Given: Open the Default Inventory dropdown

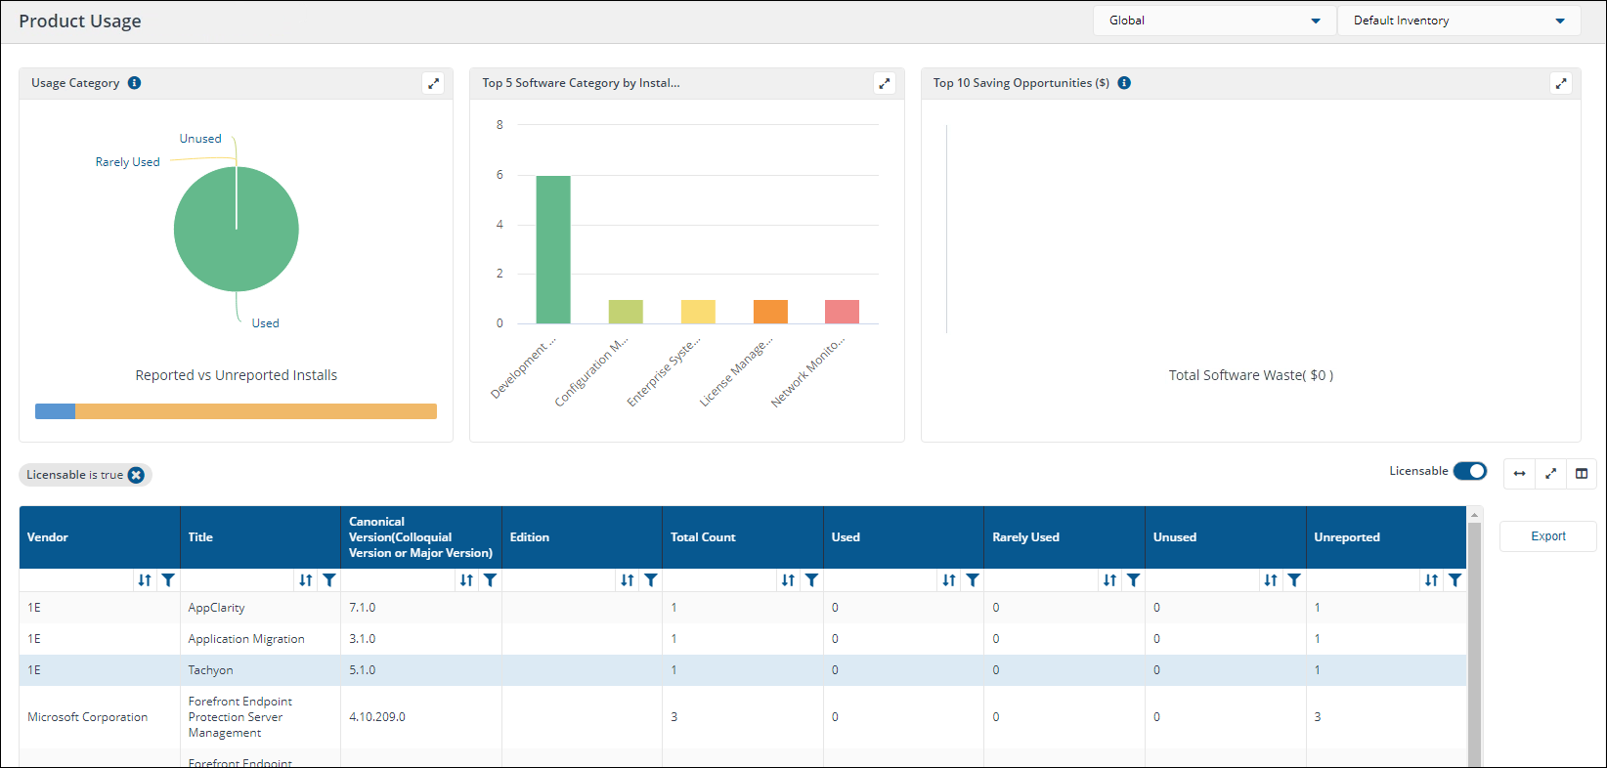Looking at the screenshot, I should point(1458,21).
